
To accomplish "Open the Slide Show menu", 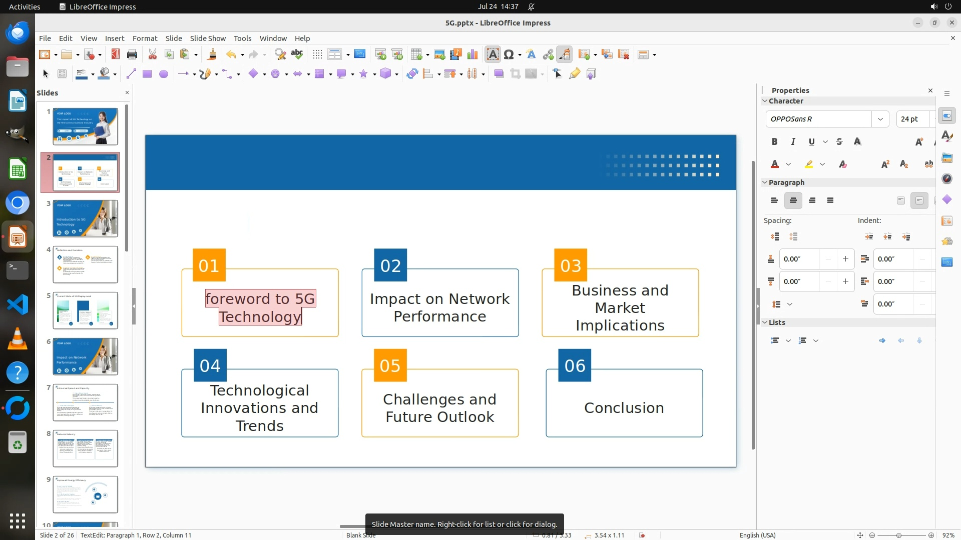I will pos(207,38).
